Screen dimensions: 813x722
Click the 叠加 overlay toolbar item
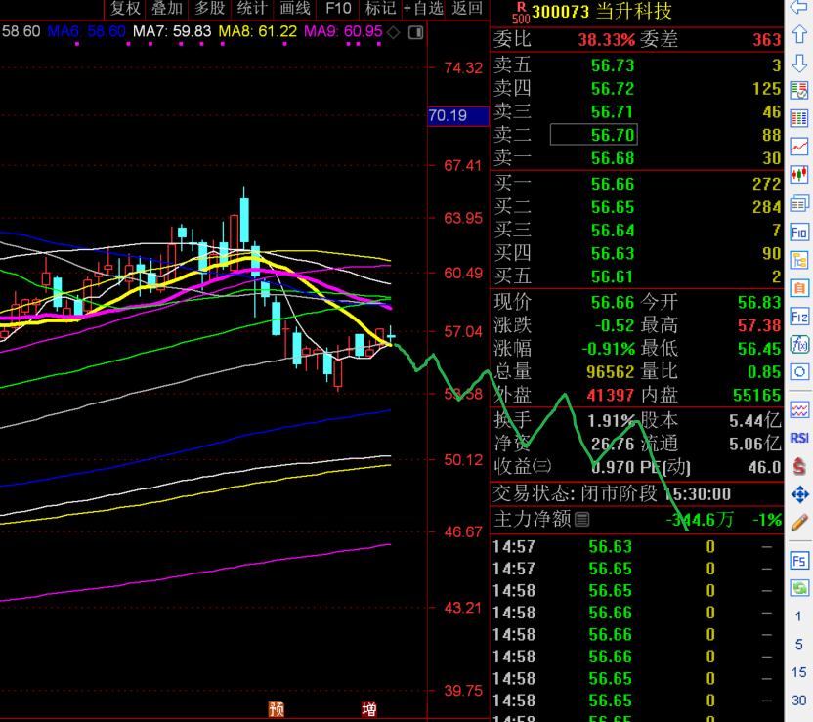coord(167,8)
